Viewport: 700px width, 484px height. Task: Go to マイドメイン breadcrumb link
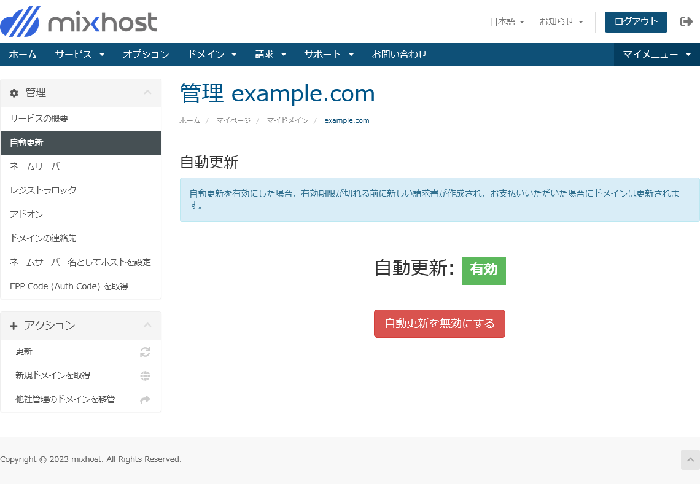coord(287,120)
